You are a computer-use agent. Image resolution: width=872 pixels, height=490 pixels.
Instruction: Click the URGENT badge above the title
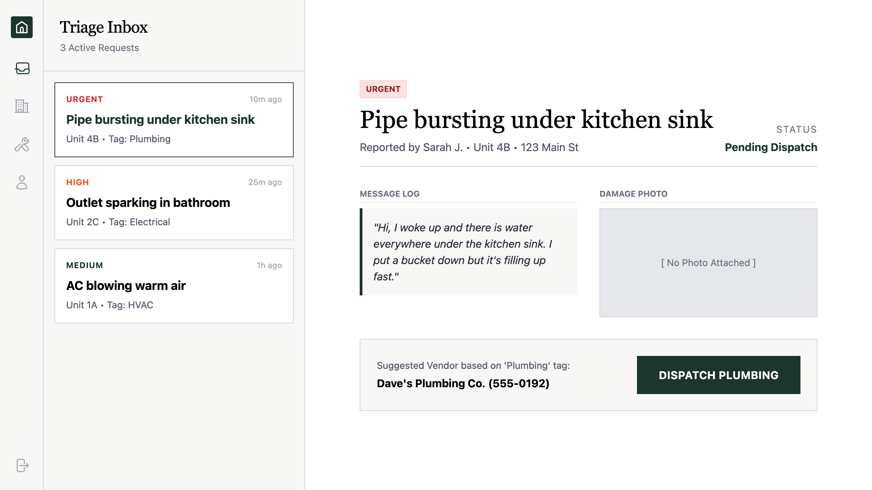[x=383, y=89]
